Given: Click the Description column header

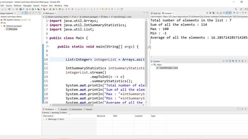Looking at the screenshot, I should [69, 116].
